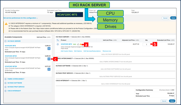This screenshot has height=105, width=181.
Task: Collapse the HCI RACK SERVER category
Action: pyautogui.click(x=5, y=41)
